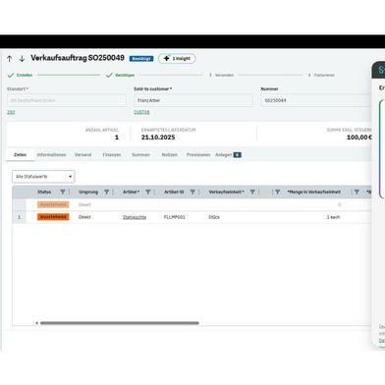Open the 1 Insight button
The image size is (385, 385).
(x=177, y=58)
